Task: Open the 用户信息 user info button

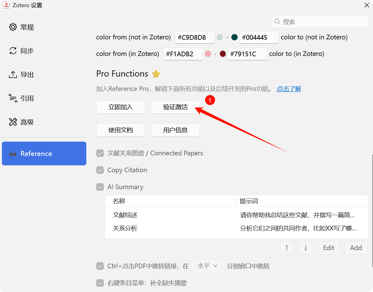Action: click(x=175, y=130)
